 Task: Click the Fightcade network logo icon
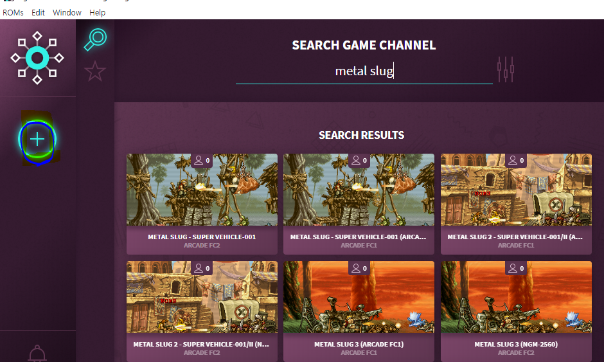click(x=37, y=58)
